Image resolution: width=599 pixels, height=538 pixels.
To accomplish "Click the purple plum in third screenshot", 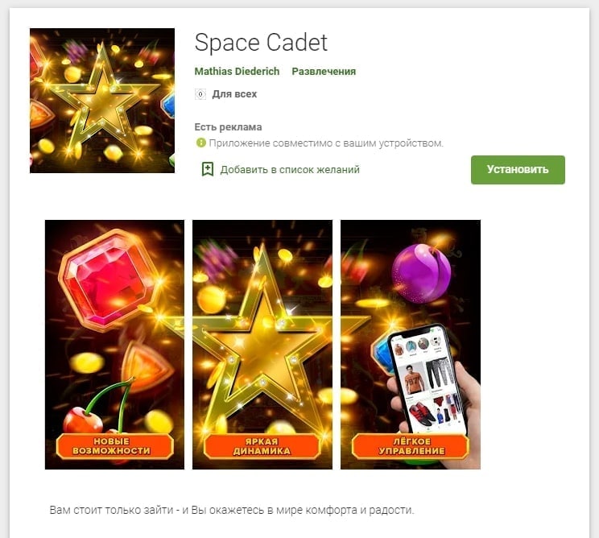I will 422,274.
